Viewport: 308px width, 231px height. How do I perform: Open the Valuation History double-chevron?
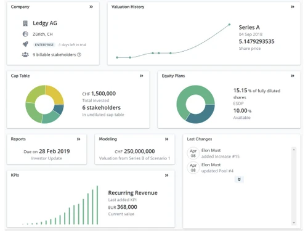coord(293,7)
